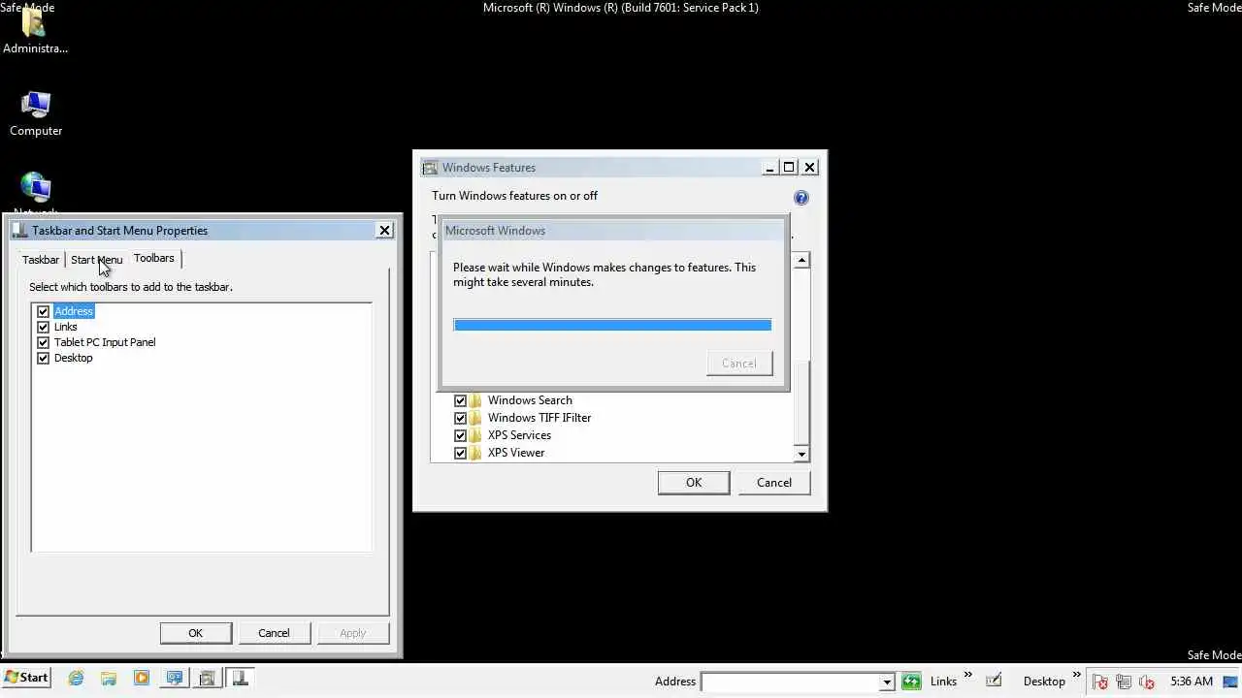Select XPS Services feature label
This screenshot has height=698, width=1242.
[x=519, y=435]
